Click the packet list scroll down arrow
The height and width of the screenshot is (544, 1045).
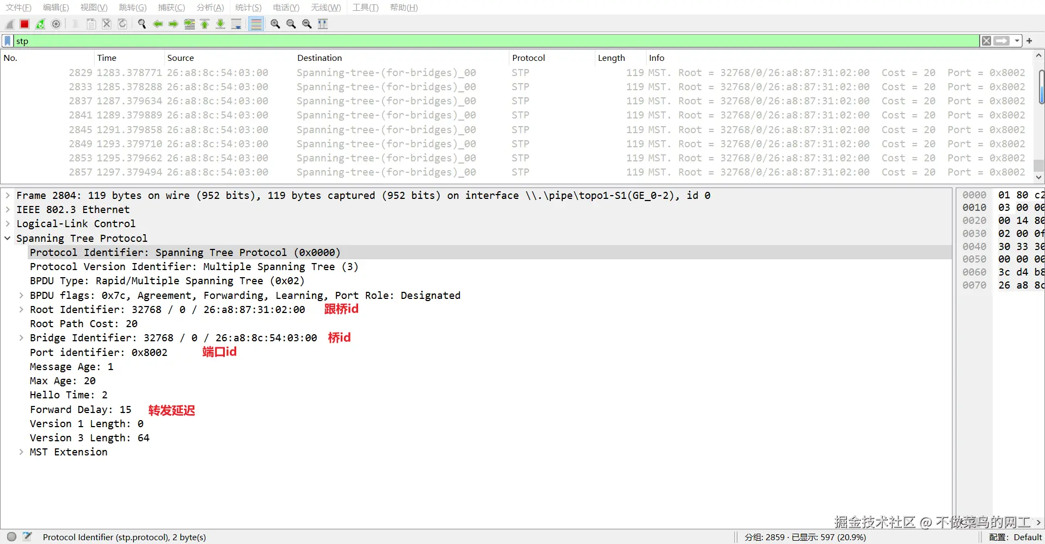point(1038,178)
